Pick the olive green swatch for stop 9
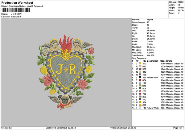The height and width of the screenshot is (130, 185). point(140,86)
